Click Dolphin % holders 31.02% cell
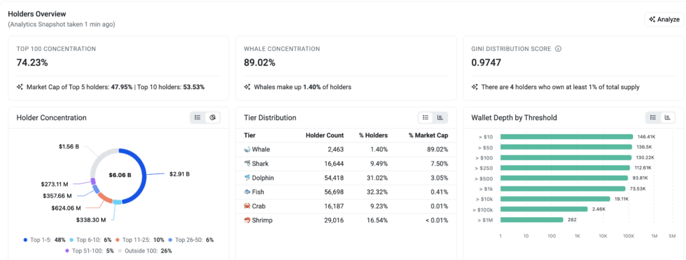Viewport: 686px width, 260px height. pyautogui.click(x=378, y=178)
